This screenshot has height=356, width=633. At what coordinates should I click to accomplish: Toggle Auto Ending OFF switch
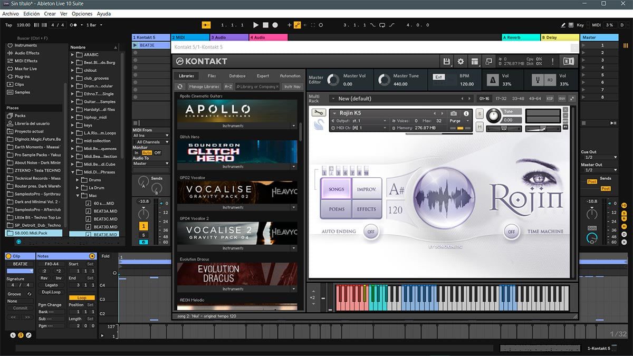371,232
